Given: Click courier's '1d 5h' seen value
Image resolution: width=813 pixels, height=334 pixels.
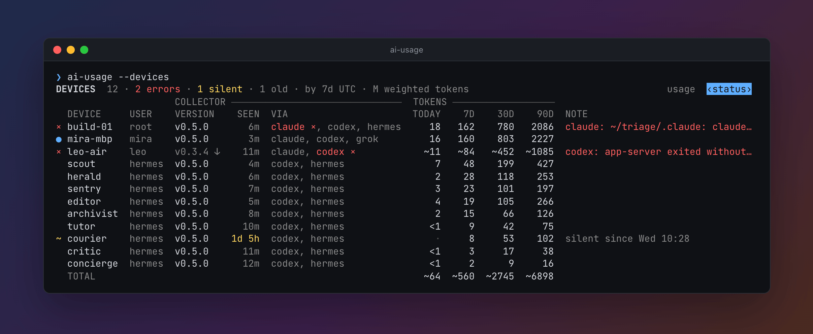Looking at the screenshot, I should click(246, 239).
